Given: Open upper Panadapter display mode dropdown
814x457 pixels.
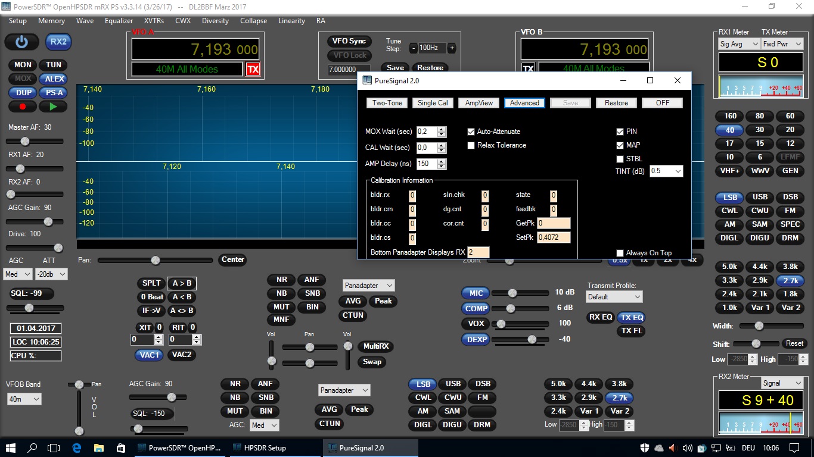Looking at the screenshot, I should [369, 286].
